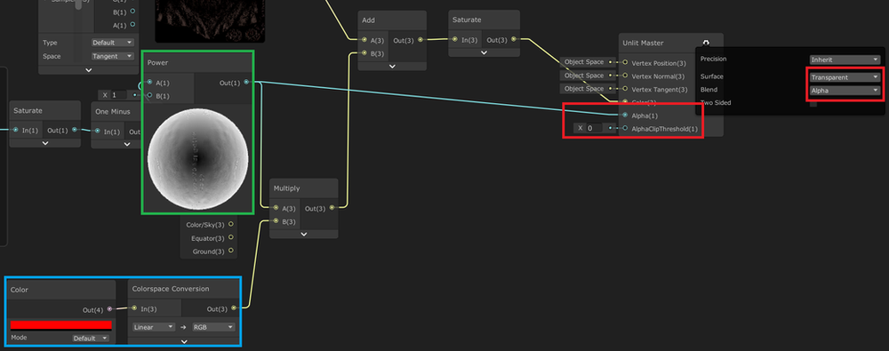Expand the Multiply node preview chevron
The width and height of the screenshot is (889, 351).
click(304, 234)
